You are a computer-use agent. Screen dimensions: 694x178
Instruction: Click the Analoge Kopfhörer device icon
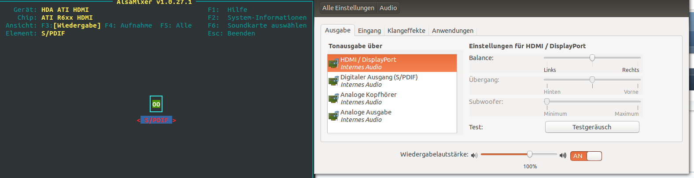(x=333, y=98)
